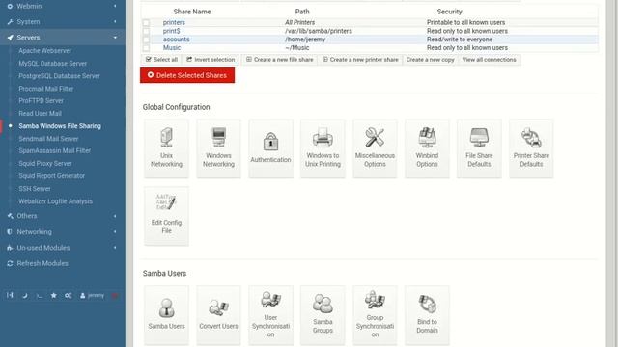Click Create a new printer share
618x347 pixels.
point(360,60)
